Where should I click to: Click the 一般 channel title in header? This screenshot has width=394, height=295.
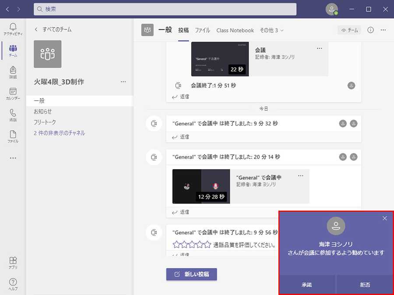pyautogui.click(x=165, y=30)
